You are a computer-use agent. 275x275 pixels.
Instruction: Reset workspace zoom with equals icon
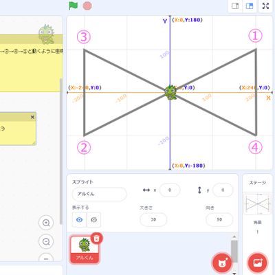click(x=46, y=258)
